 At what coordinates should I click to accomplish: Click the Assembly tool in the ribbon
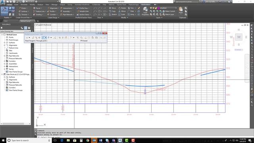[66, 12]
